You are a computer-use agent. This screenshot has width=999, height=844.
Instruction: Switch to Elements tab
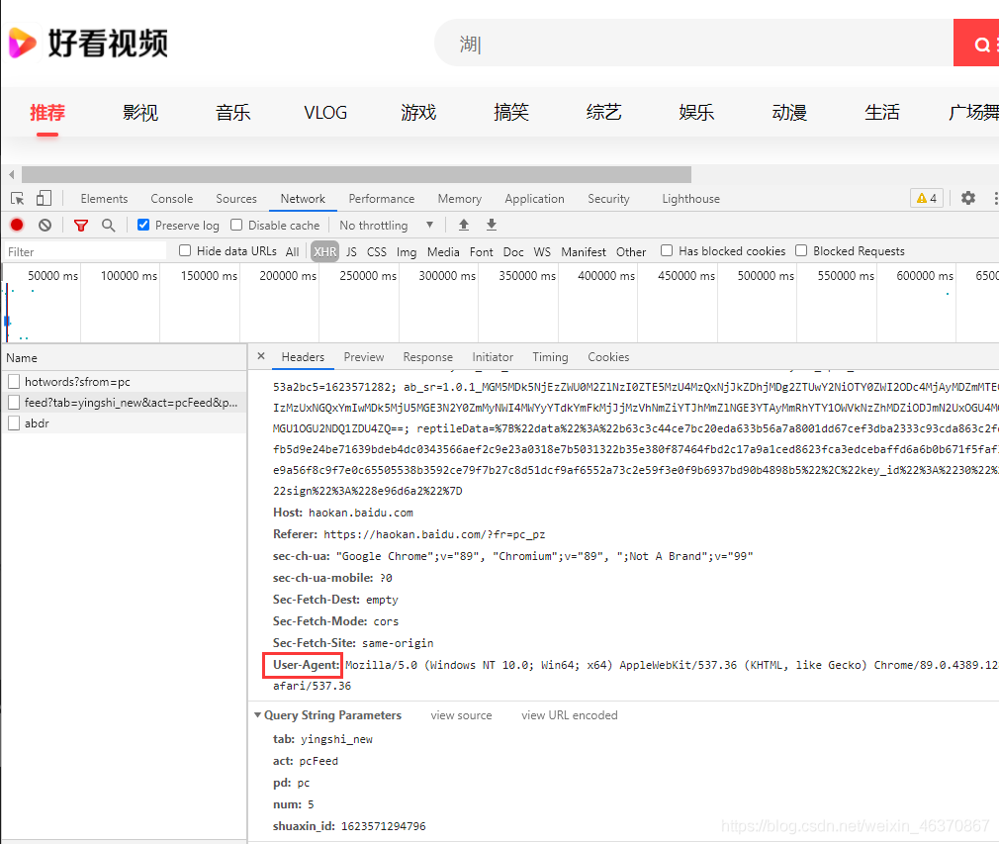click(x=104, y=199)
